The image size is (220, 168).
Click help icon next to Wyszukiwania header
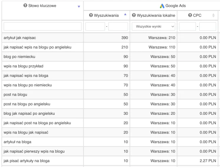(x=91, y=15)
